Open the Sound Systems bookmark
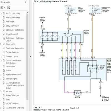 pyautogui.click(x=12, y=104)
